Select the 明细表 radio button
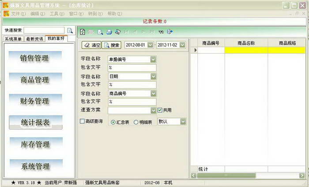Image resolution: width=309 pixels, height=187 pixels. pyautogui.click(x=136, y=122)
